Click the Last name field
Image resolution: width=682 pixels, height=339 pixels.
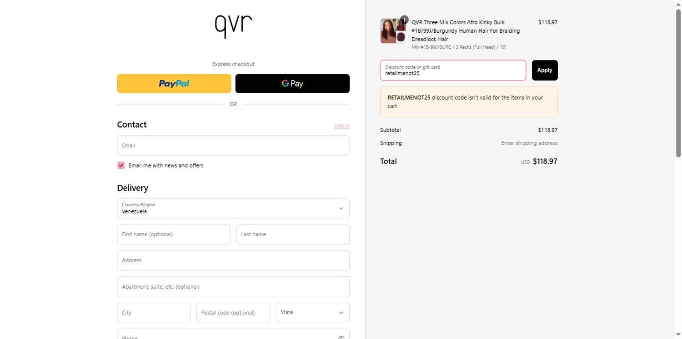click(x=293, y=234)
